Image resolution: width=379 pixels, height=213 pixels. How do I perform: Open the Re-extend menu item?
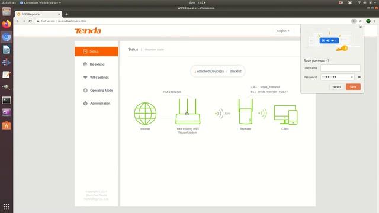pos(97,64)
